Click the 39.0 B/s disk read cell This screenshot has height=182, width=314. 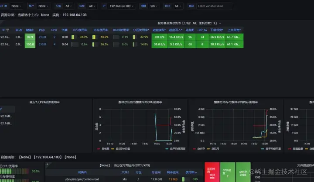[160, 44]
